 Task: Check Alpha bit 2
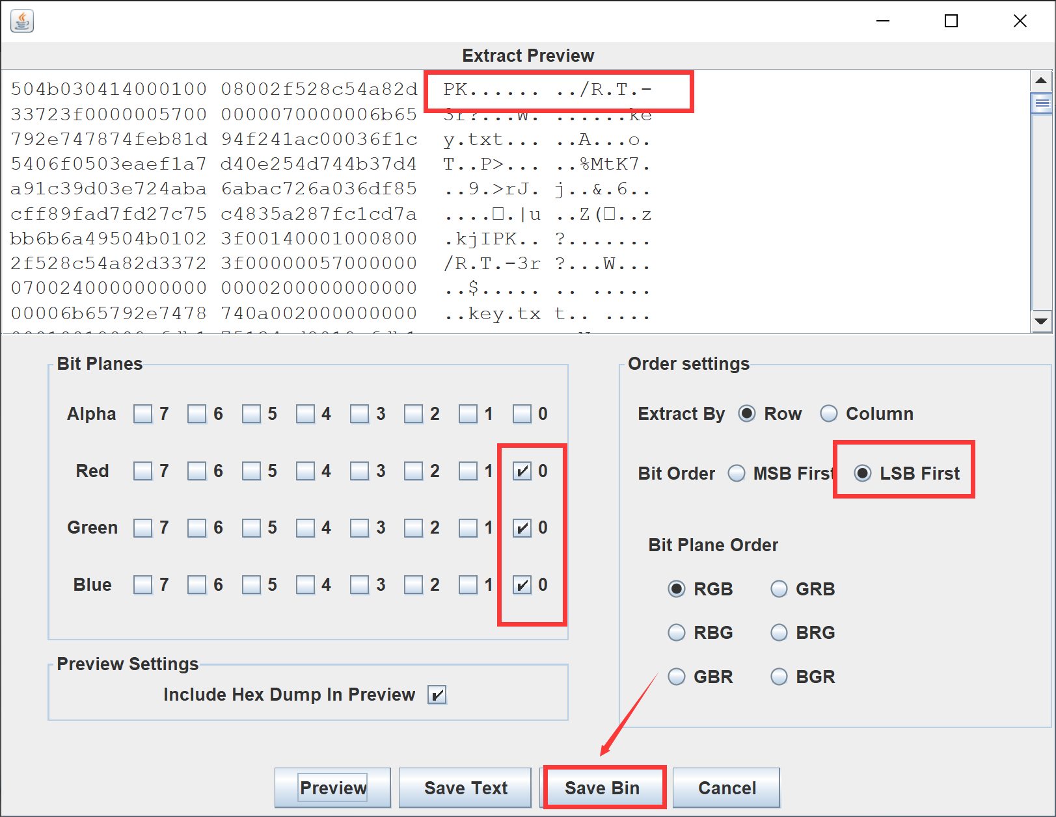(413, 414)
